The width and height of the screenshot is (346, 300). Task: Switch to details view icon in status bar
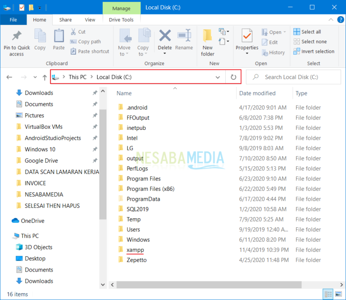click(328, 294)
